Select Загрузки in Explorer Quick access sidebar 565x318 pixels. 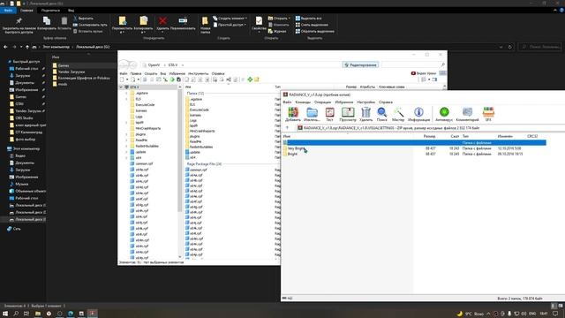[x=23, y=76]
